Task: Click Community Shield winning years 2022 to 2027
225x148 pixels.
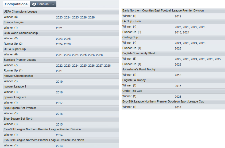Action: coord(198,59)
